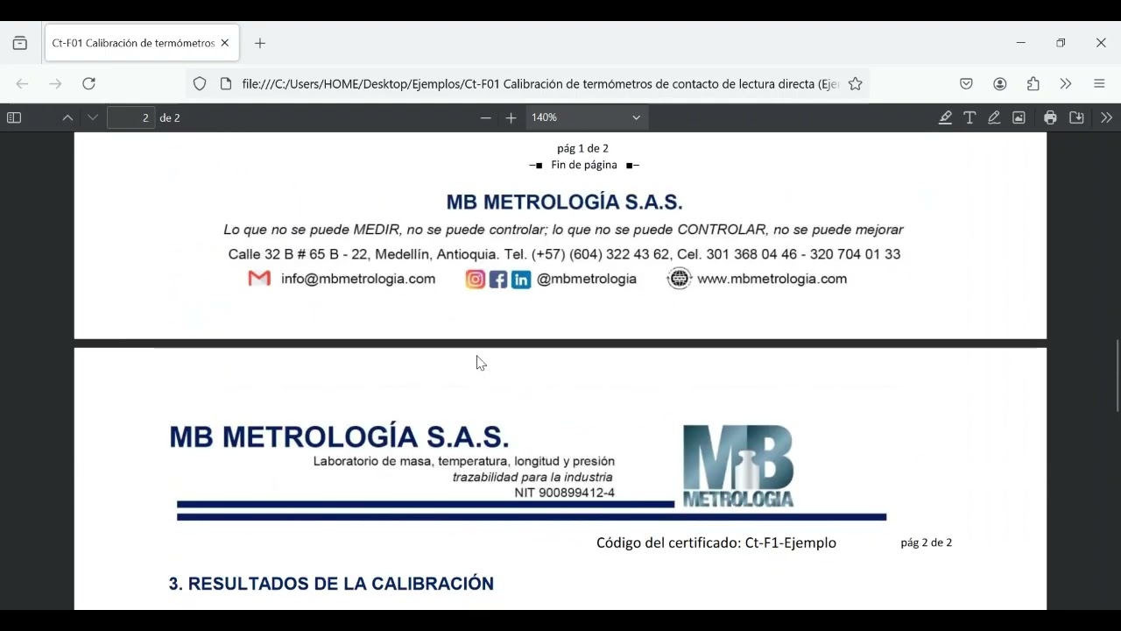The height and width of the screenshot is (631, 1121).
Task: Click the LinkedIn icon in footer
Action: pyautogui.click(x=521, y=280)
